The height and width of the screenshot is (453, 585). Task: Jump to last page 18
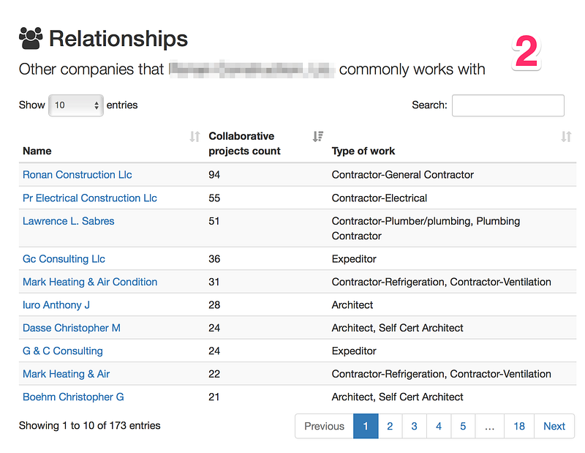519,426
